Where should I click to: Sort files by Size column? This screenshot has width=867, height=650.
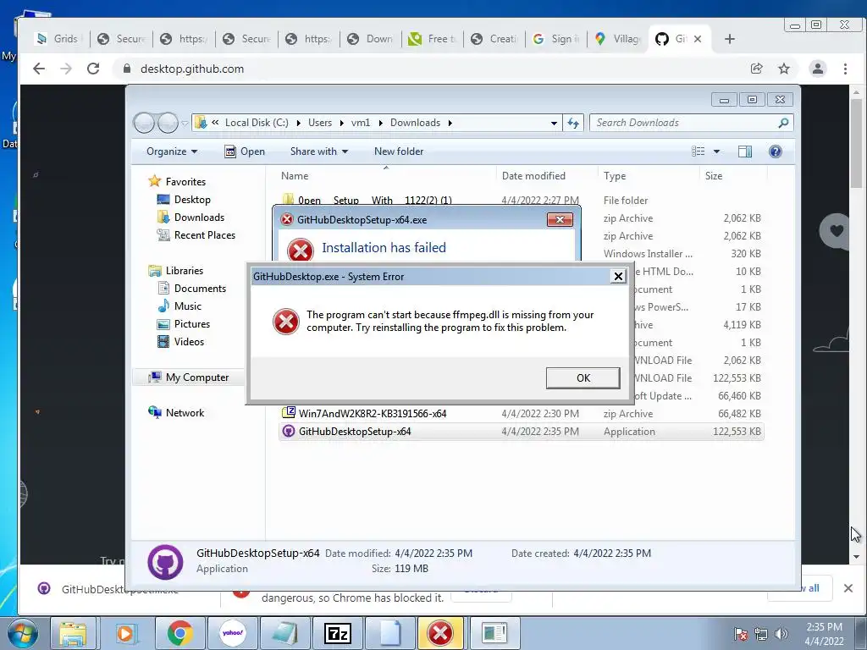(x=713, y=176)
